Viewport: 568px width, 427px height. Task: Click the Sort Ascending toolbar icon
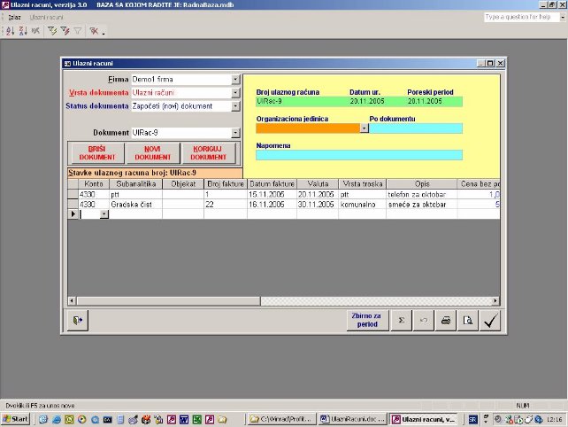[11, 30]
